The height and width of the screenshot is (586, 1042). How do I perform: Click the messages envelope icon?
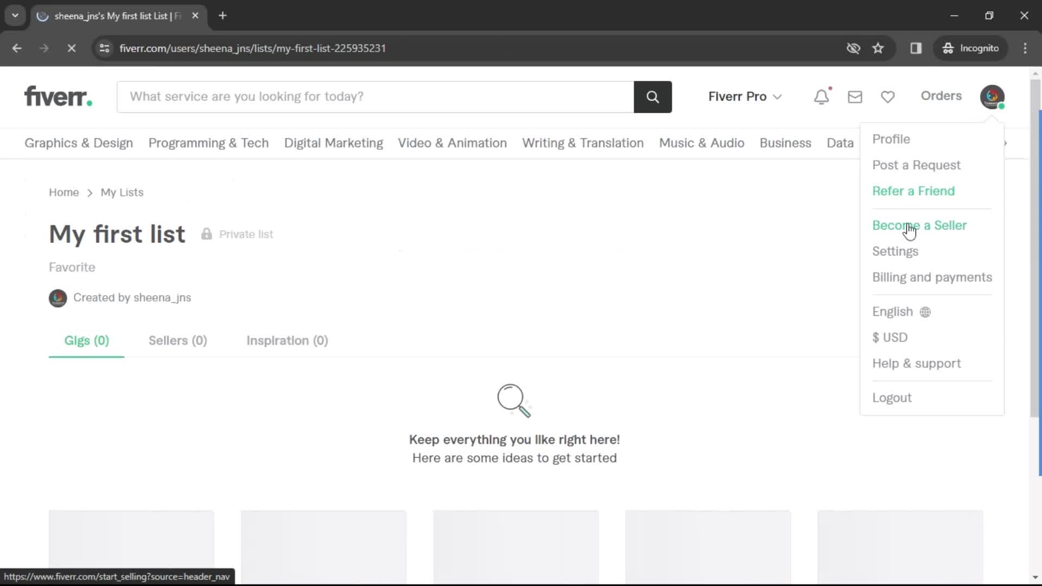pyautogui.click(x=855, y=96)
